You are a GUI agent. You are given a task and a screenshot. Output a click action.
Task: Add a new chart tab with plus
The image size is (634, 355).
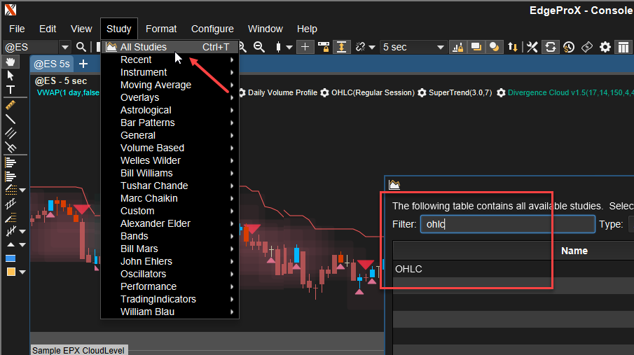click(83, 64)
